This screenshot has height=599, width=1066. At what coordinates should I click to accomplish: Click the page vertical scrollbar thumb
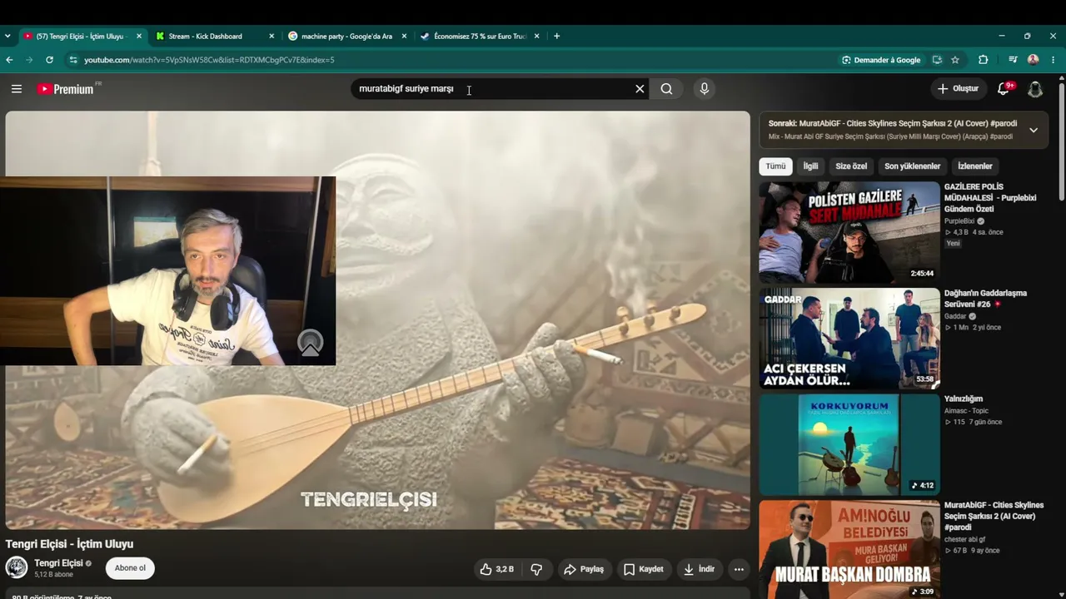1062,140
